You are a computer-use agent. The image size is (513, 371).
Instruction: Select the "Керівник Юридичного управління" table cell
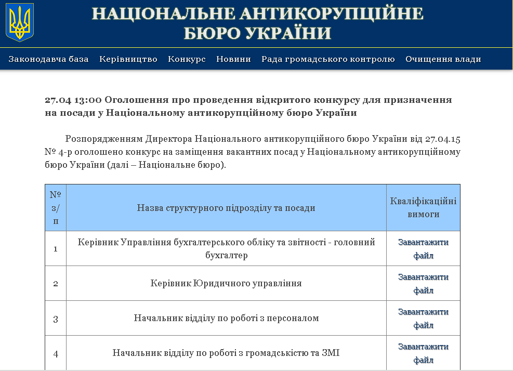[x=226, y=283]
